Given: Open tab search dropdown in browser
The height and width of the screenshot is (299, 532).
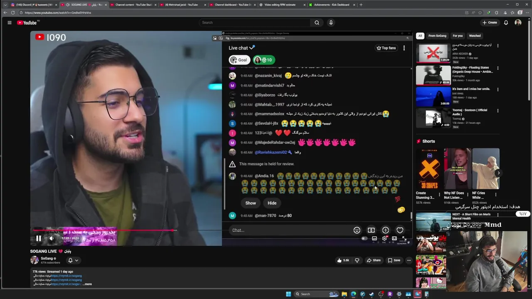Looking at the screenshot, I should tap(5, 5).
